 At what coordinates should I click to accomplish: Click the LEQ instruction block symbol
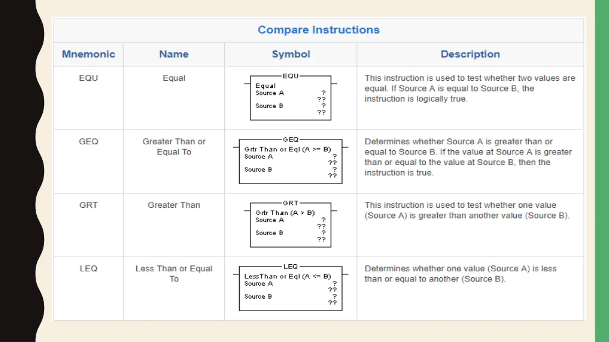pos(290,287)
